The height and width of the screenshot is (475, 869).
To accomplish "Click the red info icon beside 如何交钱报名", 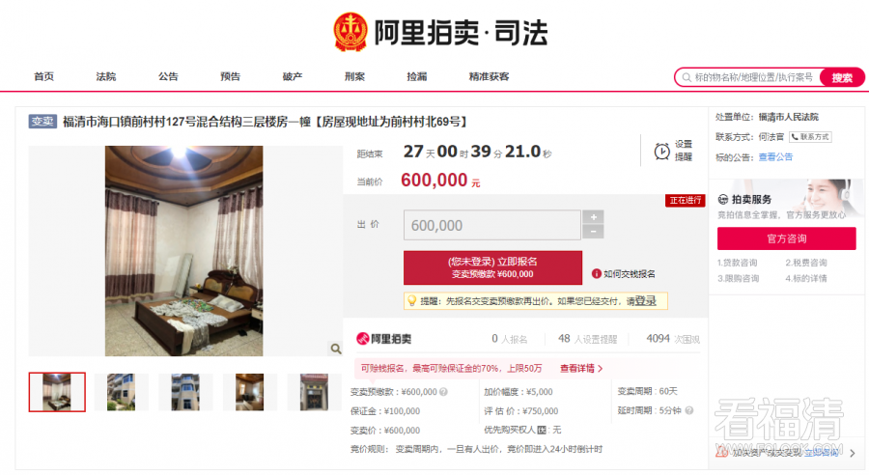I will pyautogui.click(x=597, y=274).
